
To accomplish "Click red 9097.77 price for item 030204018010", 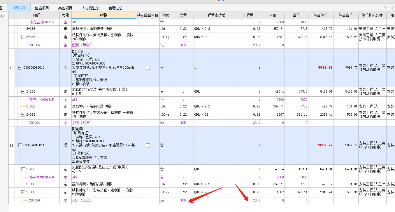I will (x=325, y=68).
